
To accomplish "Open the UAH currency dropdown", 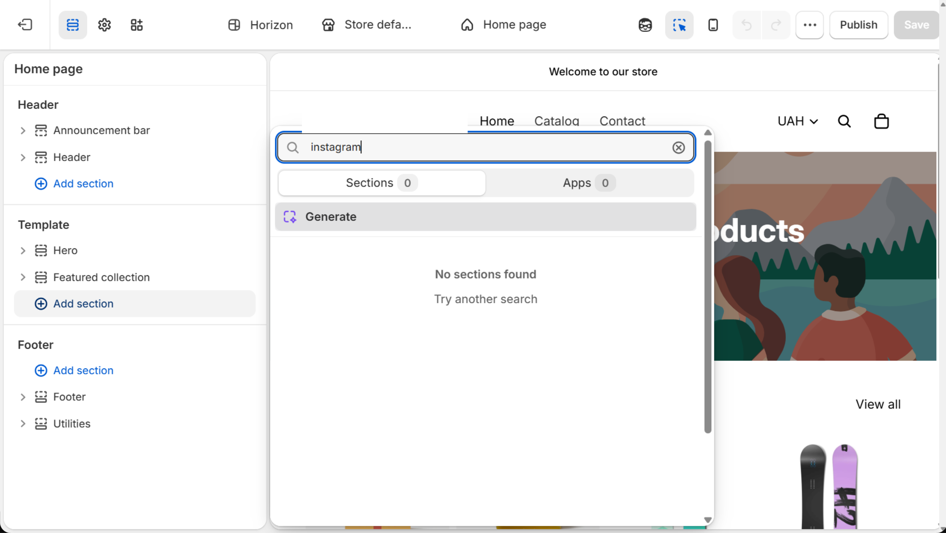I will tap(798, 121).
